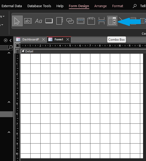Viewport: 146px width, 161px height.
Task: Close the DashboardF document tab
Action: point(43,39)
